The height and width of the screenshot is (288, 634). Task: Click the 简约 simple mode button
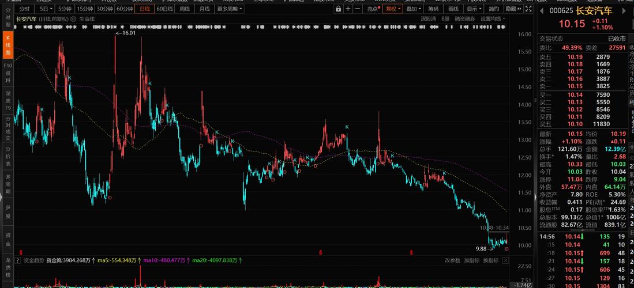[494, 9]
